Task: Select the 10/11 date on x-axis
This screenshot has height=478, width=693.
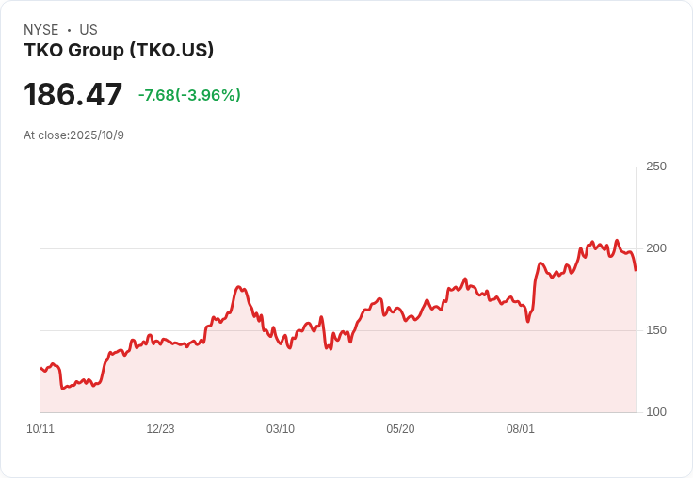Action: click(40, 429)
